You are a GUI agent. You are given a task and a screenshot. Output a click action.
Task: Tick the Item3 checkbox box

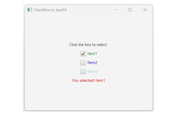[x=83, y=72]
